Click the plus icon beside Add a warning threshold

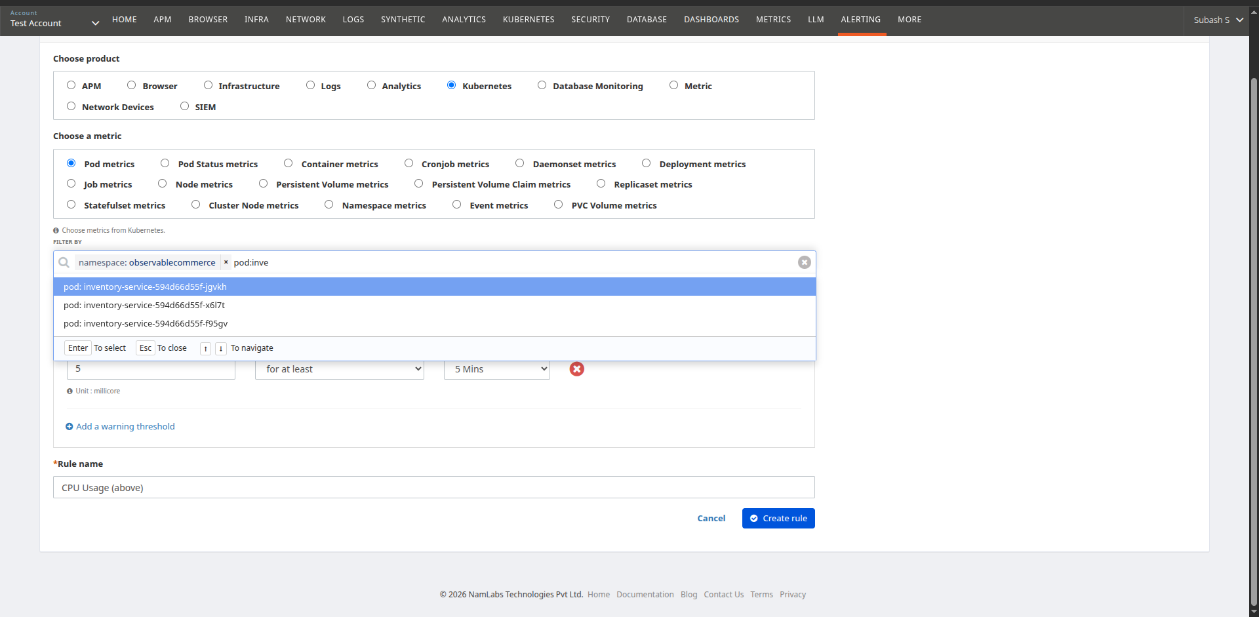(70, 427)
